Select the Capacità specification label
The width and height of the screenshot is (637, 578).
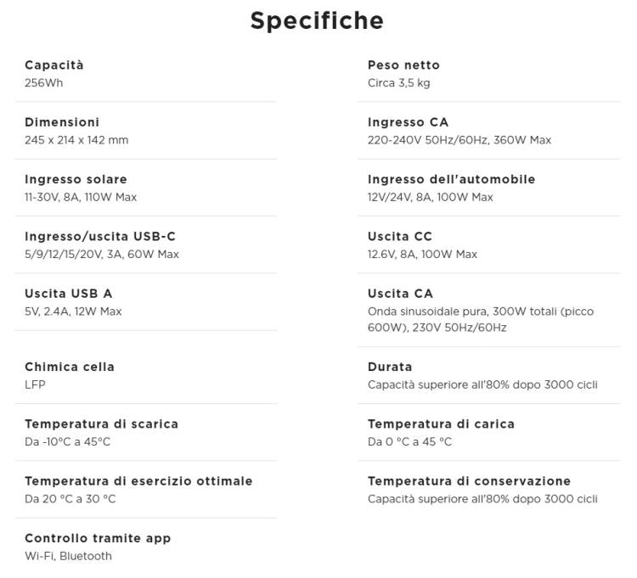click(54, 65)
